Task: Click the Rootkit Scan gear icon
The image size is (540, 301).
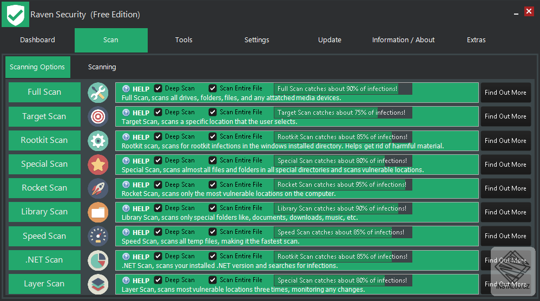Action: click(98, 141)
